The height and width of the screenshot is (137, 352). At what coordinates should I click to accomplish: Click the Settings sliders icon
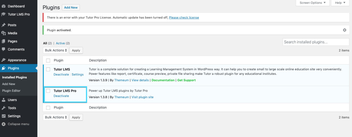coord(4,116)
